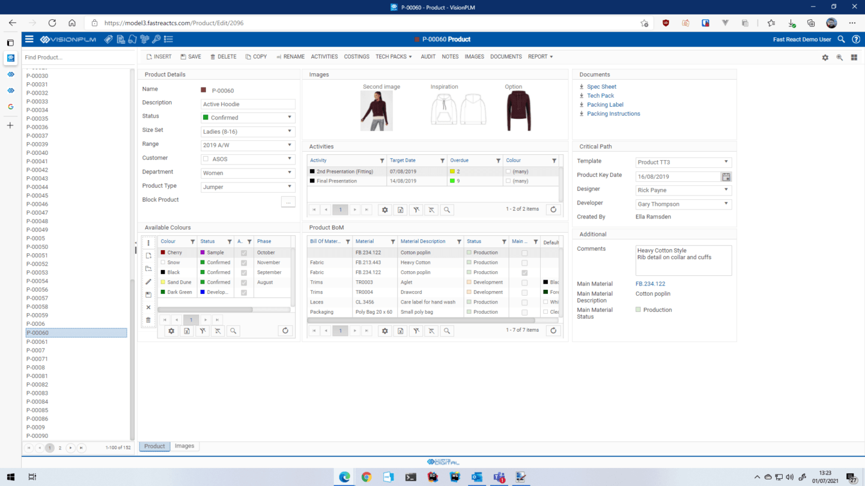Screen dimensions: 865x486
Task: Open the hamburger navigation menu
Action: pos(29,39)
